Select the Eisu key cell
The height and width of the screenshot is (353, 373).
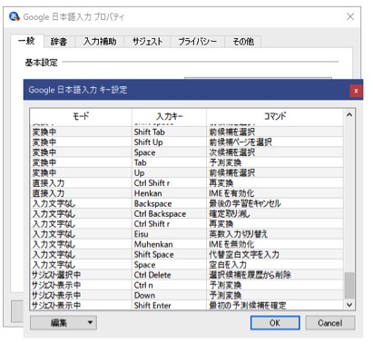point(169,234)
